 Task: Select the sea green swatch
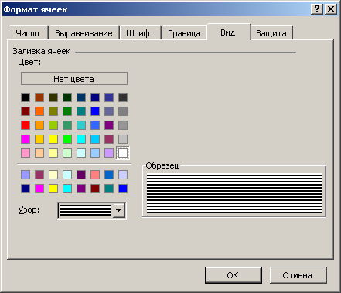click(67, 125)
